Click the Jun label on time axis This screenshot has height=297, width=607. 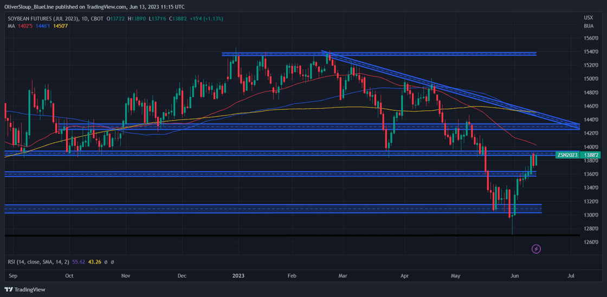point(514,276)
